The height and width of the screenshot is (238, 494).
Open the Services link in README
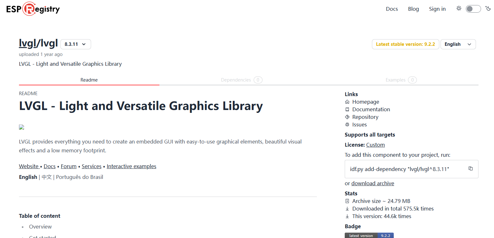(x=92, y=166)
